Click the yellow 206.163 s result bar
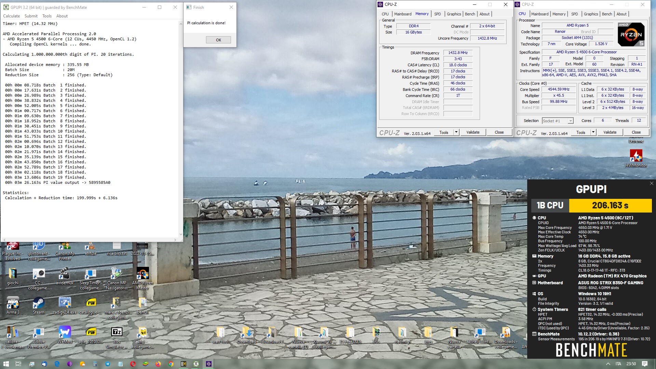This screenshot has width=656, height=369. (610, 205)
